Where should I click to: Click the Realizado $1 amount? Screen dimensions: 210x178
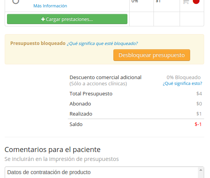(199, 114)
